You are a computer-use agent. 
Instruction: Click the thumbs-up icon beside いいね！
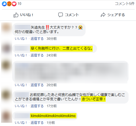[x=16, y=15]
